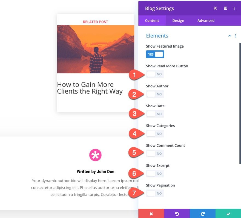Click the related post featured image
The width and height of the screenshot is (241, 218).
point(96,49)
